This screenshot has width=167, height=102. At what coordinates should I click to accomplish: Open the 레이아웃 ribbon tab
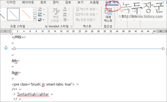28,2
